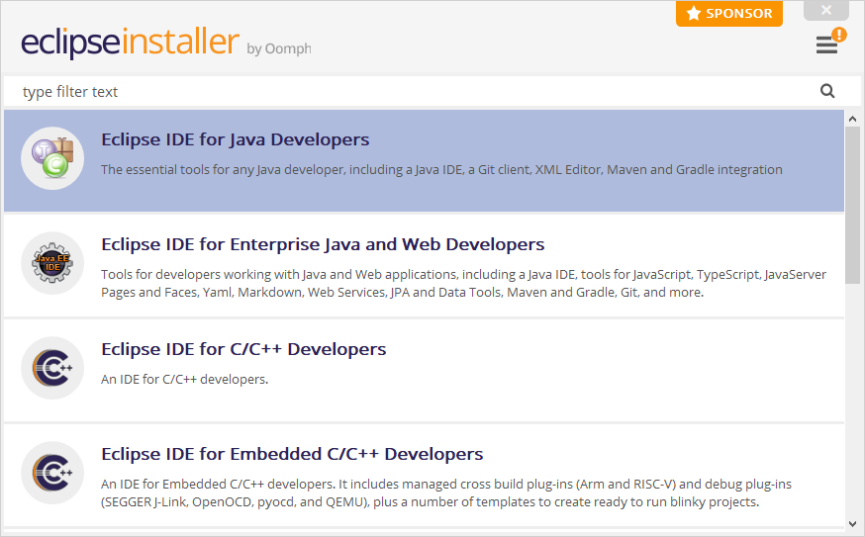Select Eclipse IDE for Embedded C/C++ Developers
The height and width of the screenshot is (537, 865).
tap(424, 475)
